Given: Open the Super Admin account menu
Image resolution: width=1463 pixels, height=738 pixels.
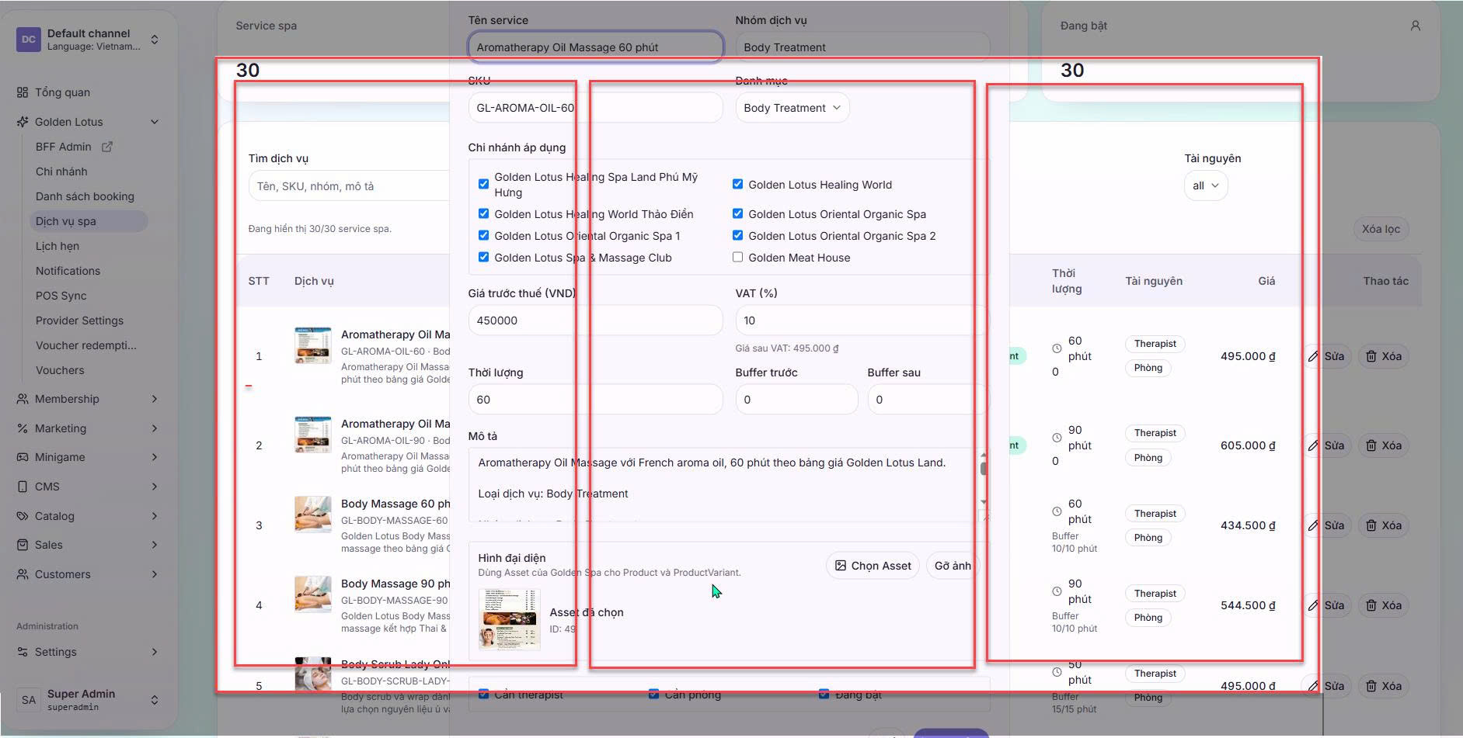Looking at the screenshot, I should coord(89,699).
